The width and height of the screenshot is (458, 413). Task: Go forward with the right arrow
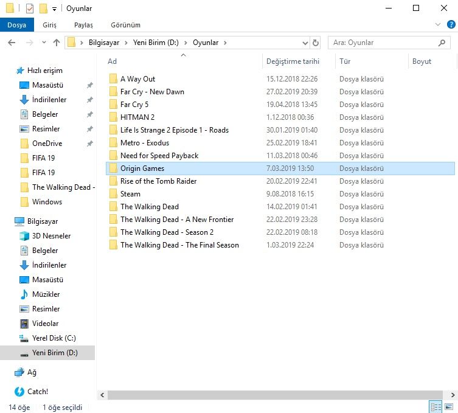point(30,43)
